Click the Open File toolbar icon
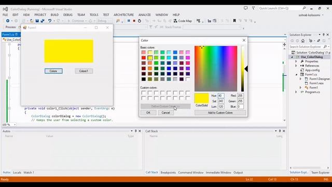332x187 pixels. [32, 21]
